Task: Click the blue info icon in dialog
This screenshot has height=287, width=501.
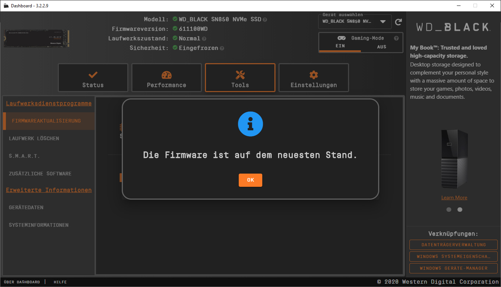Action: [251, 124]
